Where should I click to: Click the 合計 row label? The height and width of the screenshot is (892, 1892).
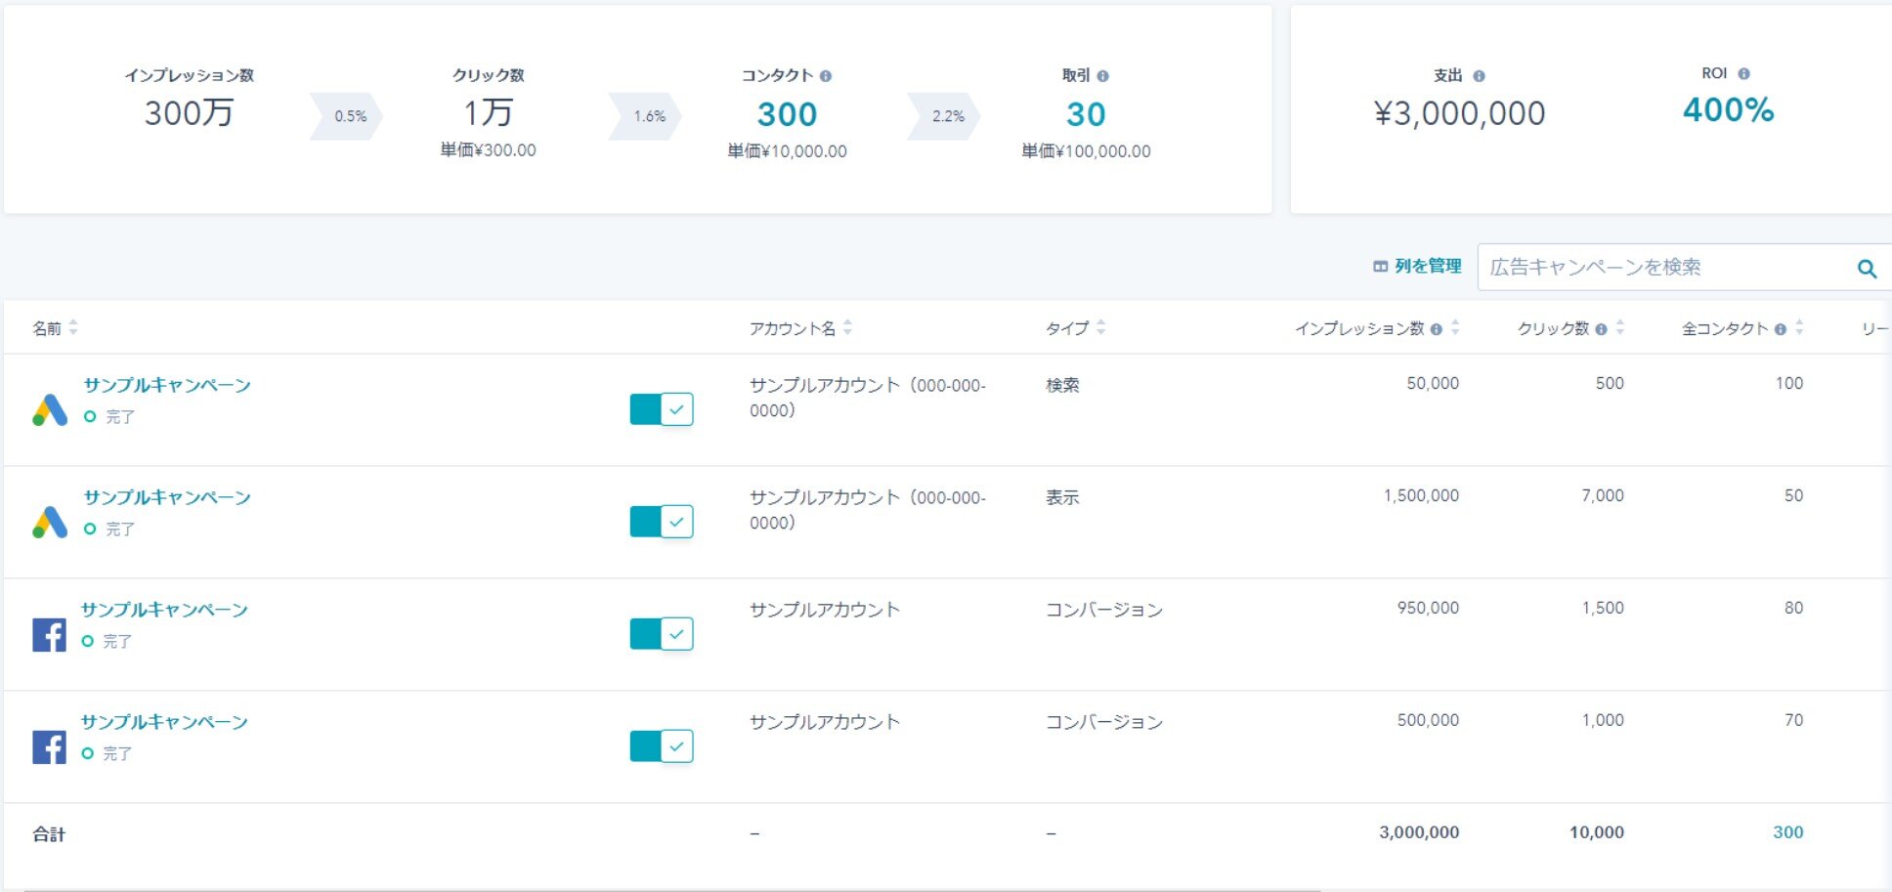click(49, 834)
